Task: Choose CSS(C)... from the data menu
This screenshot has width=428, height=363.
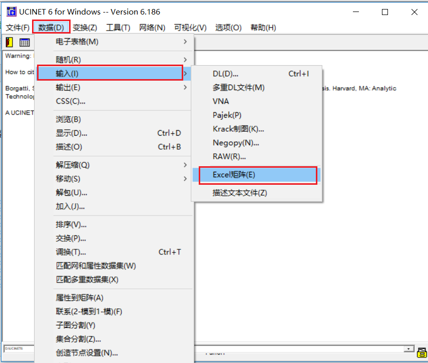Action: [x=114, y=101]
